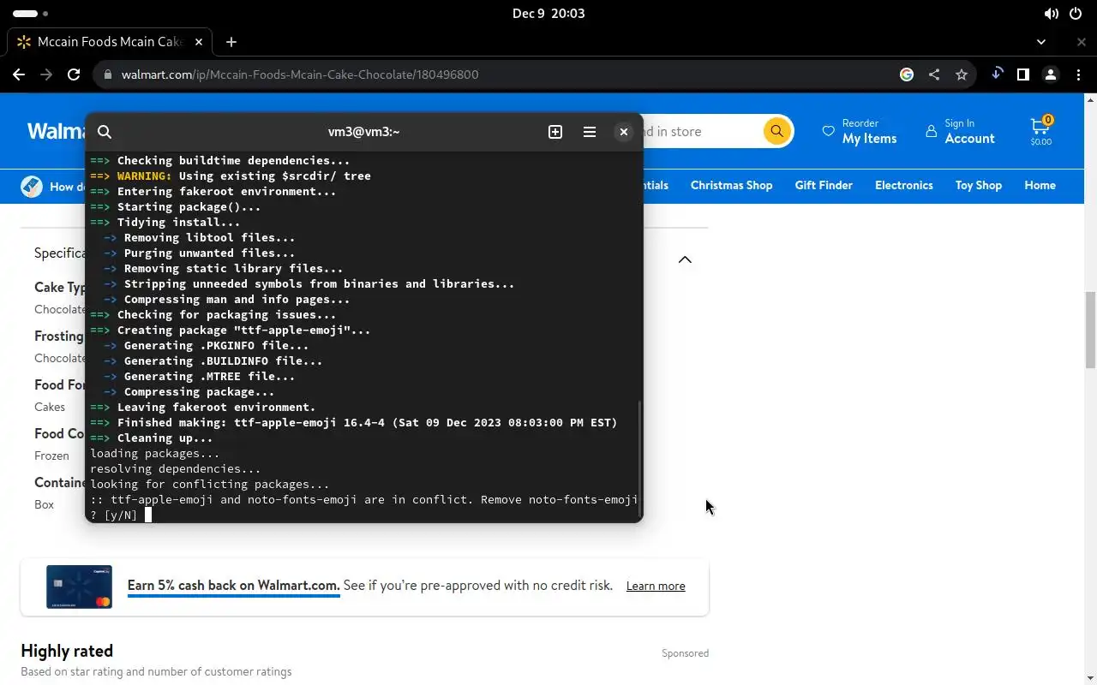Open the system power menu

click(x=1076, y=14)
